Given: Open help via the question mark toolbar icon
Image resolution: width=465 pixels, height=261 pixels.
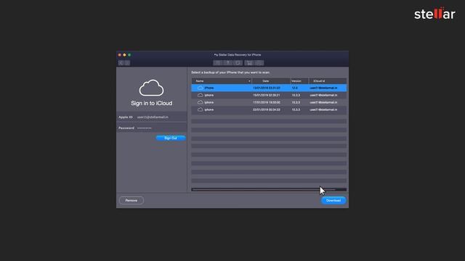Looking at the screenshot, I should (x=227, y=63).
